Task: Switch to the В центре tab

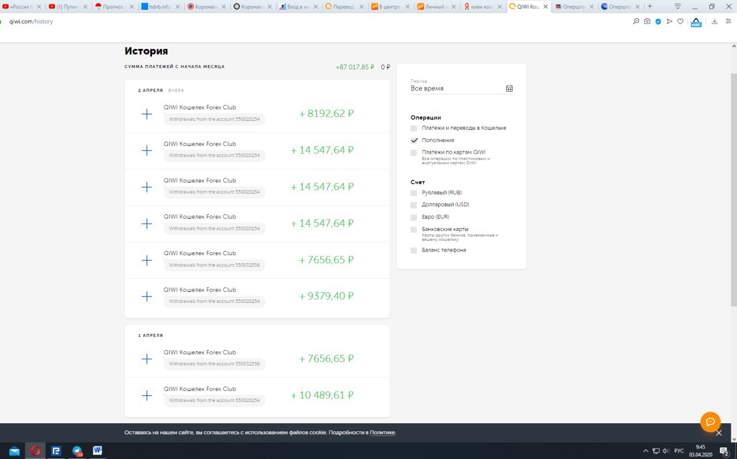Action: (x=390, y=7)
